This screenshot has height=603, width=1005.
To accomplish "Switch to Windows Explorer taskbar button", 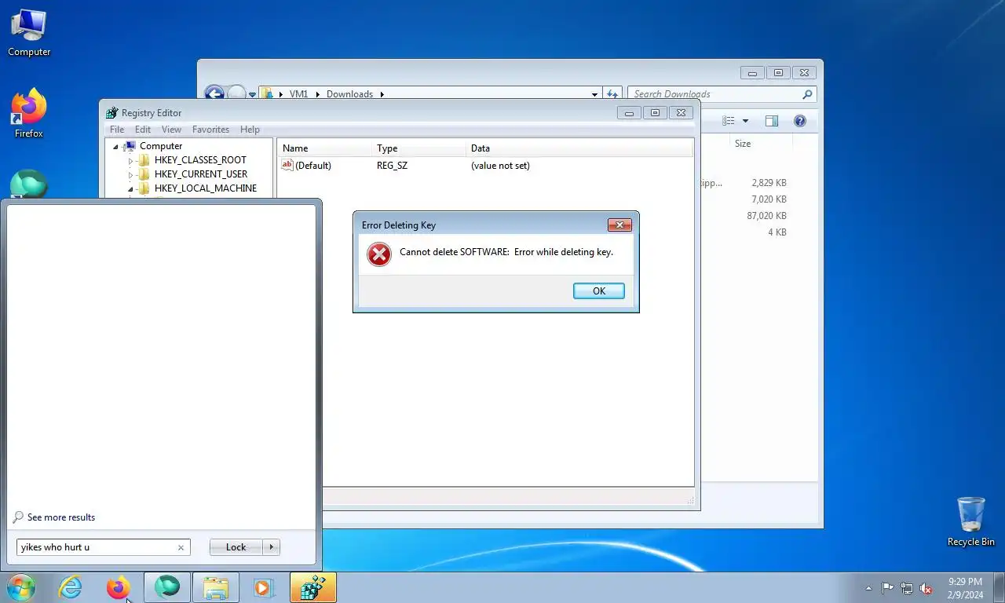I will pos(216,587).
